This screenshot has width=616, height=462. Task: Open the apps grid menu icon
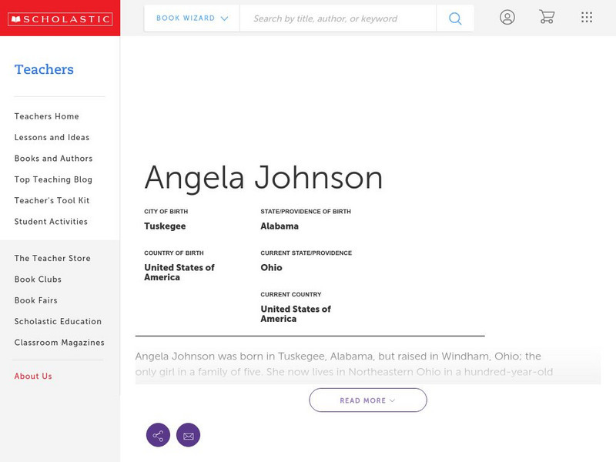[587, 17]
